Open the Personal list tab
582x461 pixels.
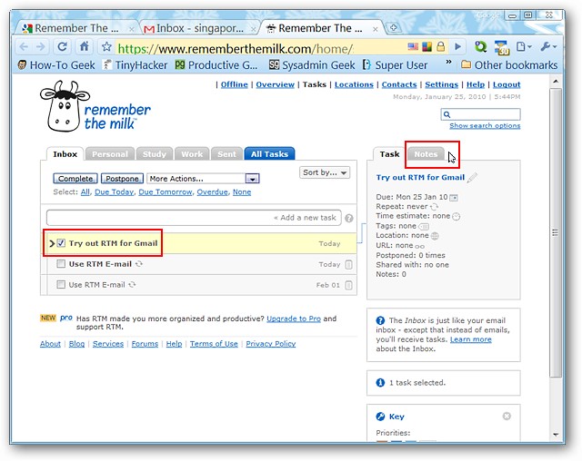110,154
